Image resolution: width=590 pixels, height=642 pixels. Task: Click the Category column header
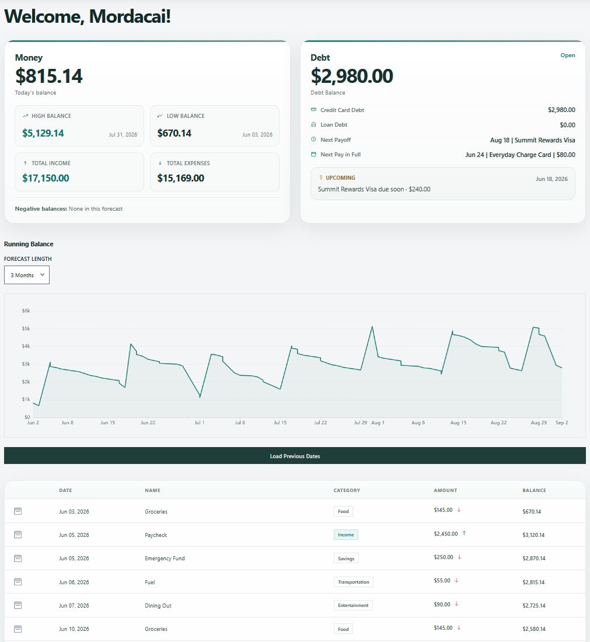(347, 490)
